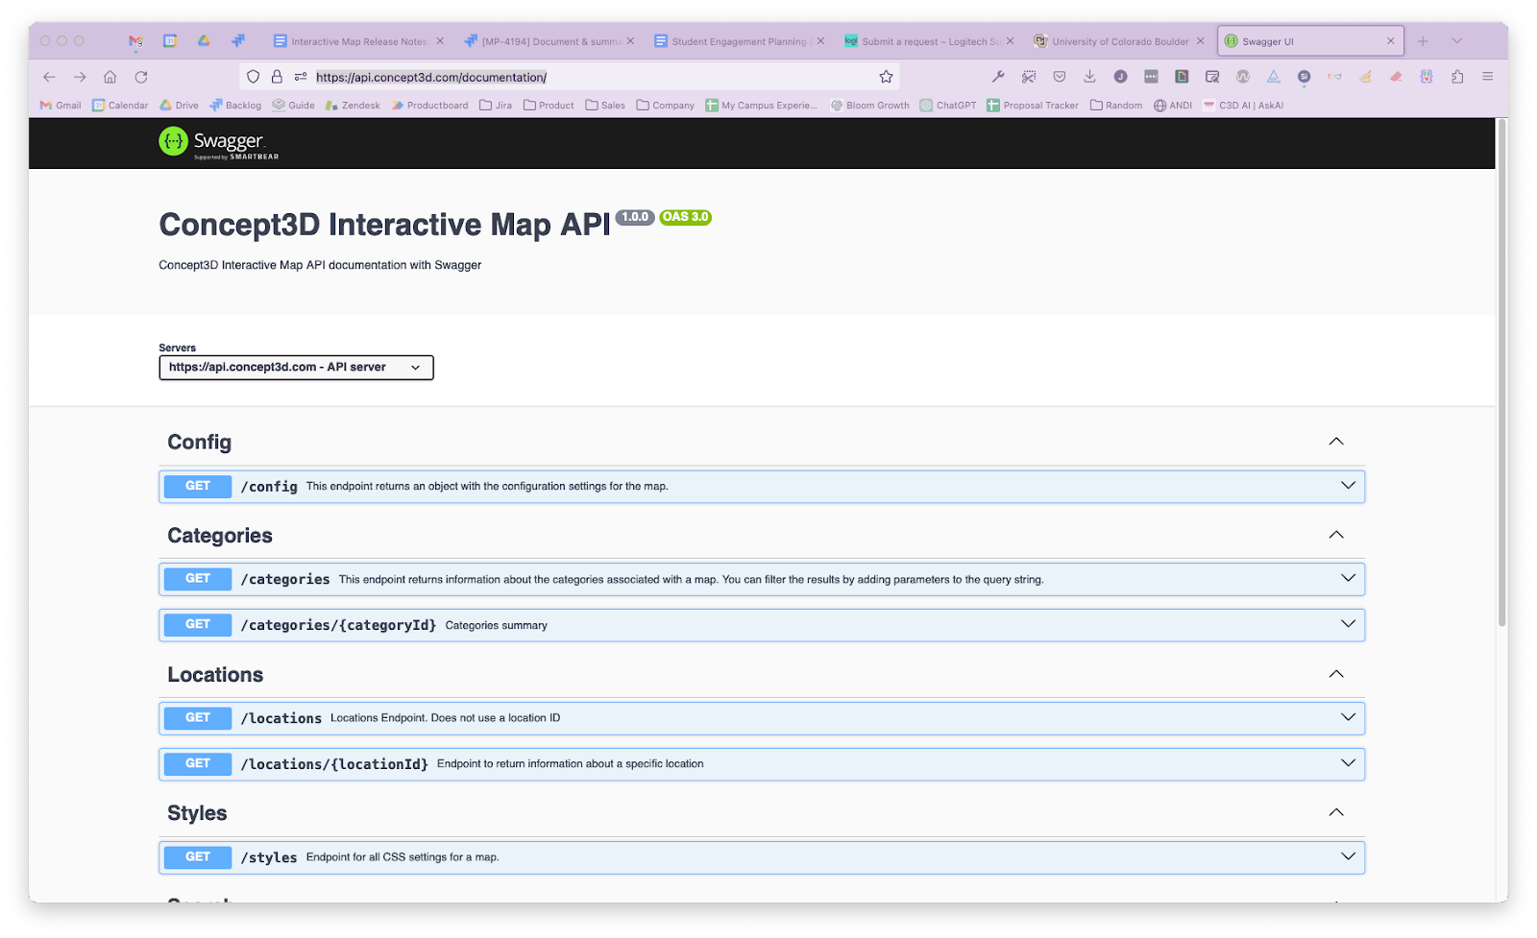This screenshot has width=1537, height=938.
Task: Collapse the Locations section
Action: point(1336,674)
